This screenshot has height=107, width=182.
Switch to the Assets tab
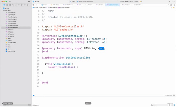pos(44,5)
